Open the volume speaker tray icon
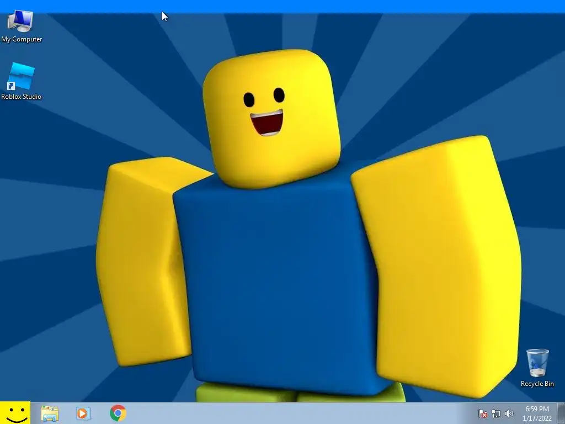 pos(509,414)
